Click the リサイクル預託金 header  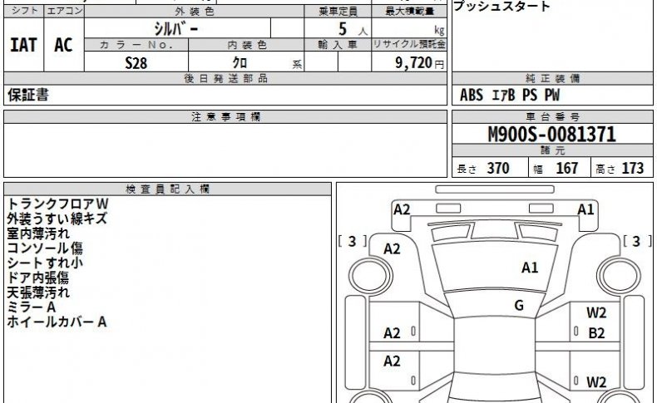tap(409, 44)
